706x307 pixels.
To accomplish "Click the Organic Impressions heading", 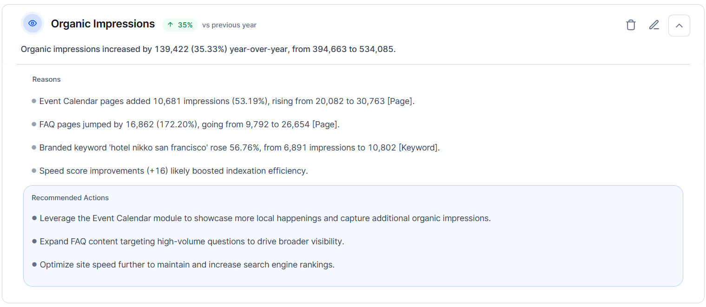I will click(x=103, y=24).
